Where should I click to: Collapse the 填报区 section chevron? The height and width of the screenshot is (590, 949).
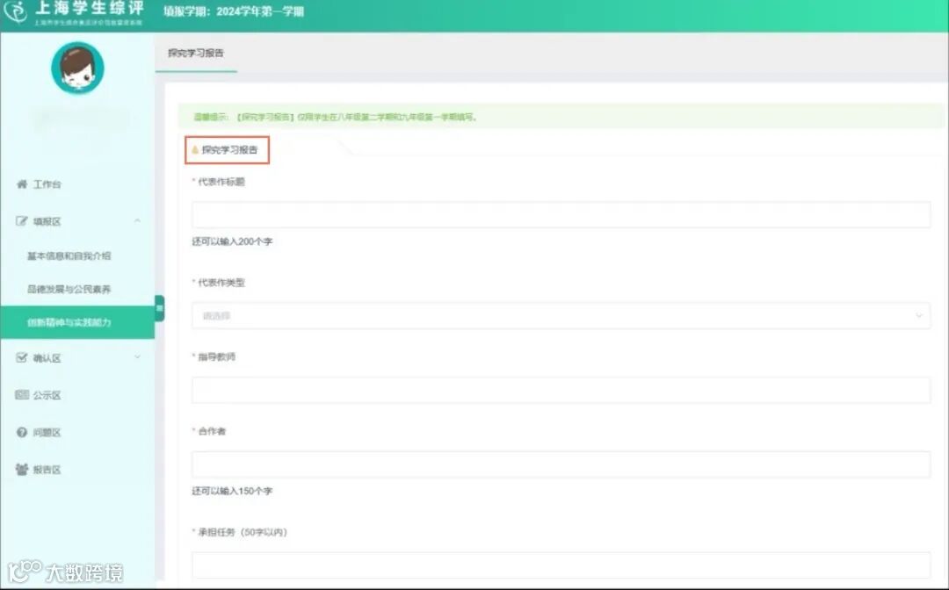point(137,221)
